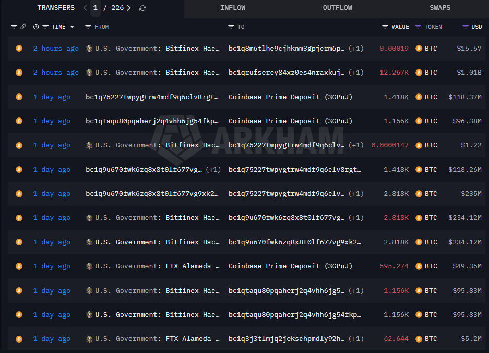Click the clock icon beside TIME
Screen dimensions: 489x353
36,27
